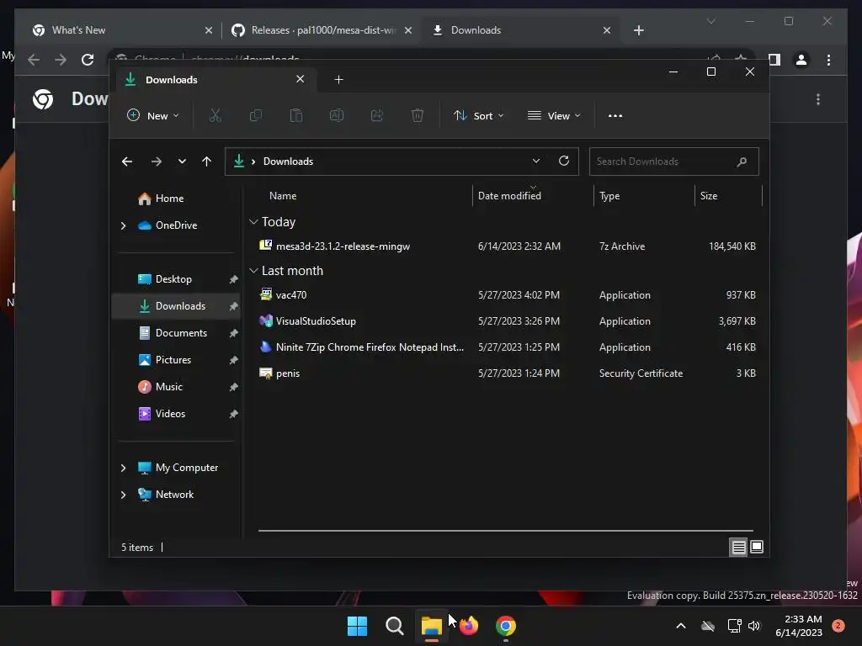Show hidden system tray icons

[x=680, y=626]
